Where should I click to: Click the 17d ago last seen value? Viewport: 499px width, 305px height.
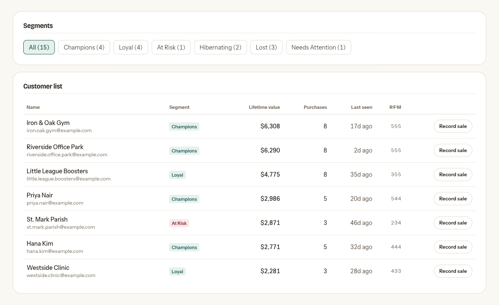[x=361, y=126]
